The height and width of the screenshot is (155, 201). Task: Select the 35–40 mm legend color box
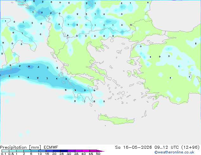coord(79,151)
